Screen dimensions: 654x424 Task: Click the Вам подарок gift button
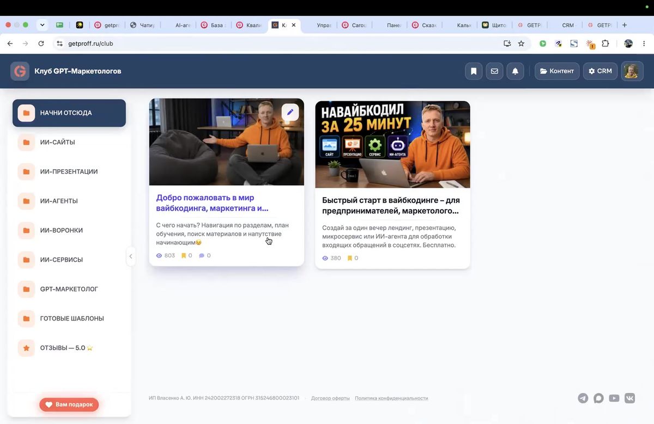(69, 405)
